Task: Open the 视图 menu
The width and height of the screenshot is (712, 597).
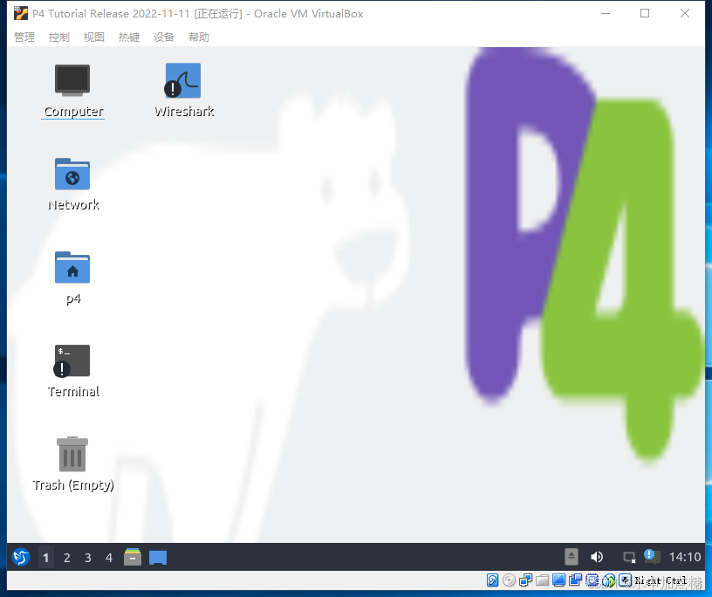Action: pos(94,38)
